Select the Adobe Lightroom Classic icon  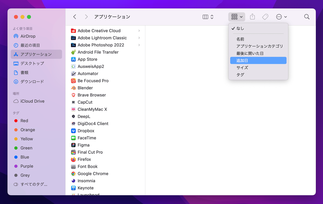pyautogui.click(x=73, y=38)
